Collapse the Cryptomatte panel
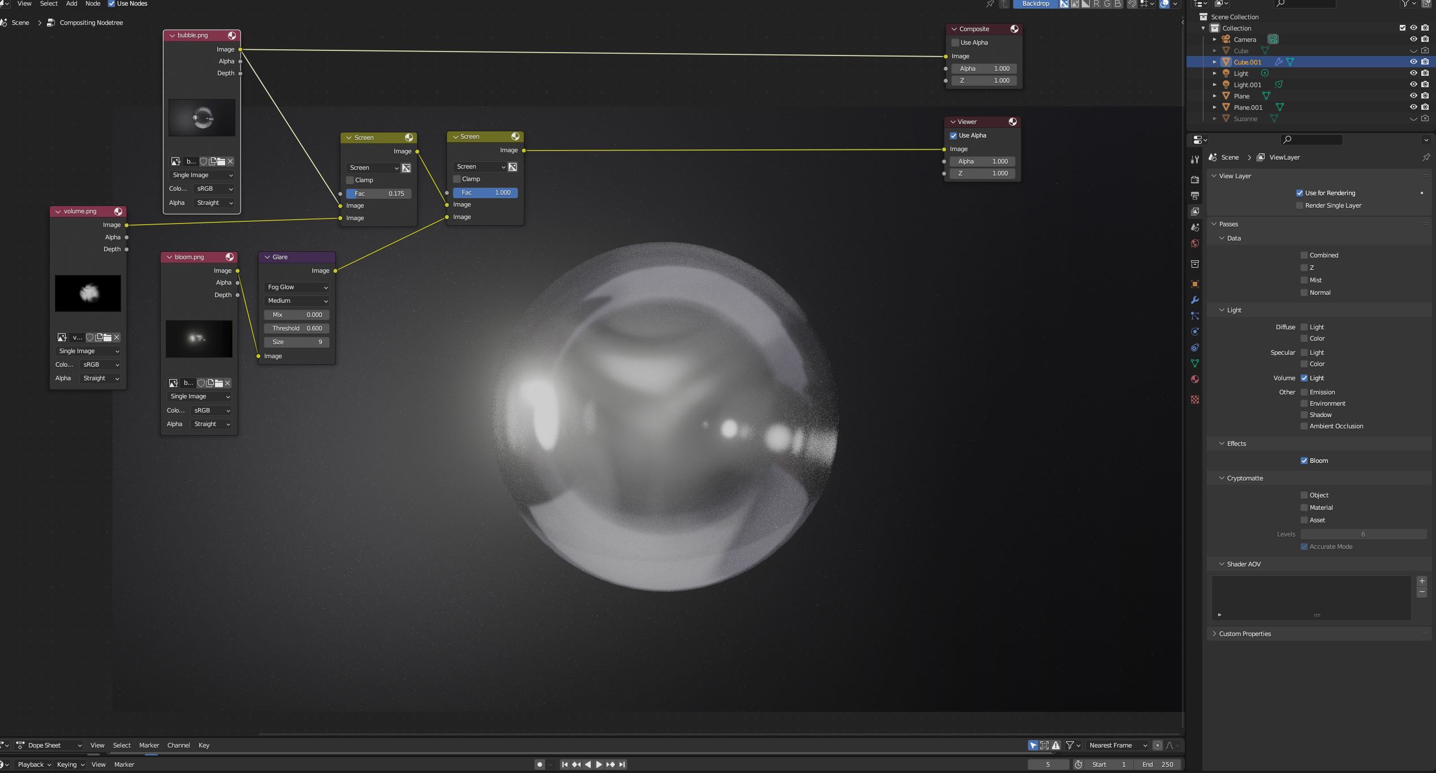Viewport: 1436px width, 773px height. point(1245,478)
